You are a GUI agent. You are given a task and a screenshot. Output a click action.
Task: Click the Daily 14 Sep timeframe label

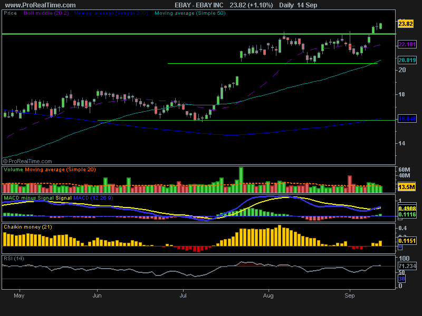[298, 5]
